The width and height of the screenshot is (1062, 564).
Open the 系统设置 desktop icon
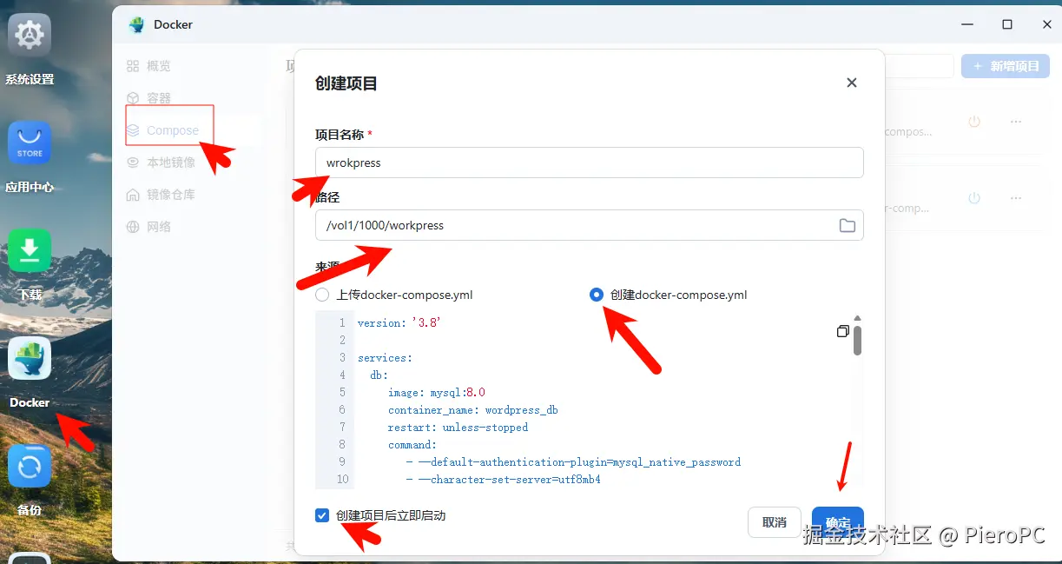(30, 36)
